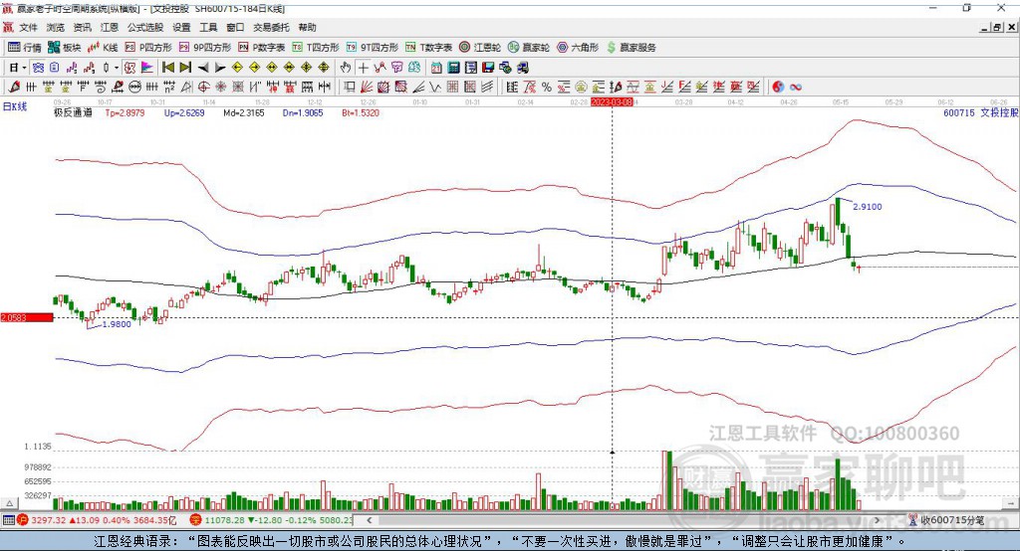Open the 公式选股 menu
The height and width of the screenshot is (551, 1020).
145,27
